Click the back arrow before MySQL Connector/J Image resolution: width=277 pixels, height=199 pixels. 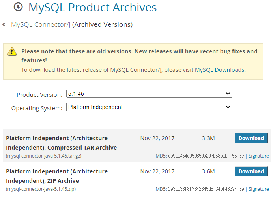(4, 24)
